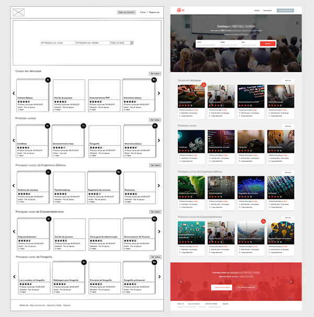The width and height of the screenshot is (314, 317).
Task: Open mockup Desenvolvimento em PHP course thumbnail
Action: (251, 96)
